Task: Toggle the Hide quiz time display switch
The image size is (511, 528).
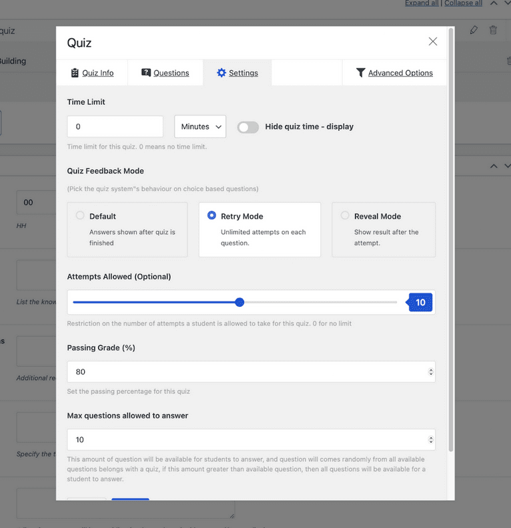Action: (248, 127)
